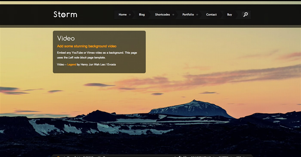Click the Storm site logo

point(65,14)
